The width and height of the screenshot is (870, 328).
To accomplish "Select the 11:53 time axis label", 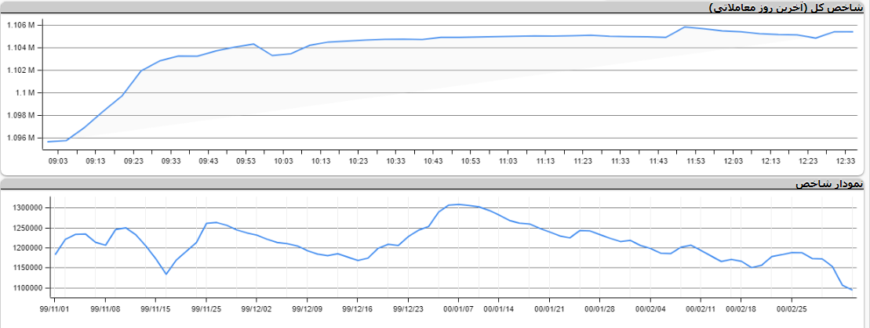I will point(696,160).
